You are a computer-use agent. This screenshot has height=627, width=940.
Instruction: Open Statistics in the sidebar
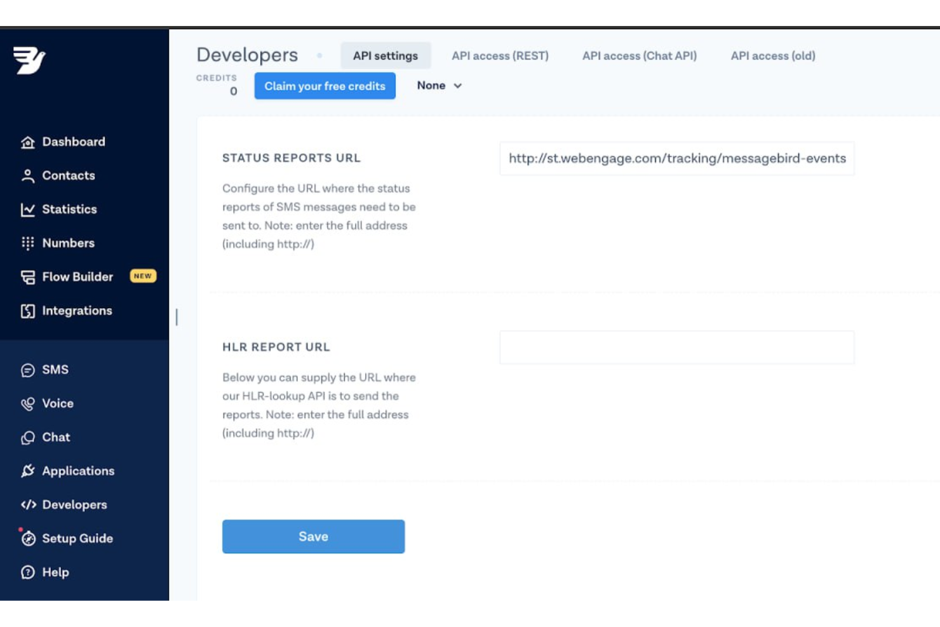69,209
